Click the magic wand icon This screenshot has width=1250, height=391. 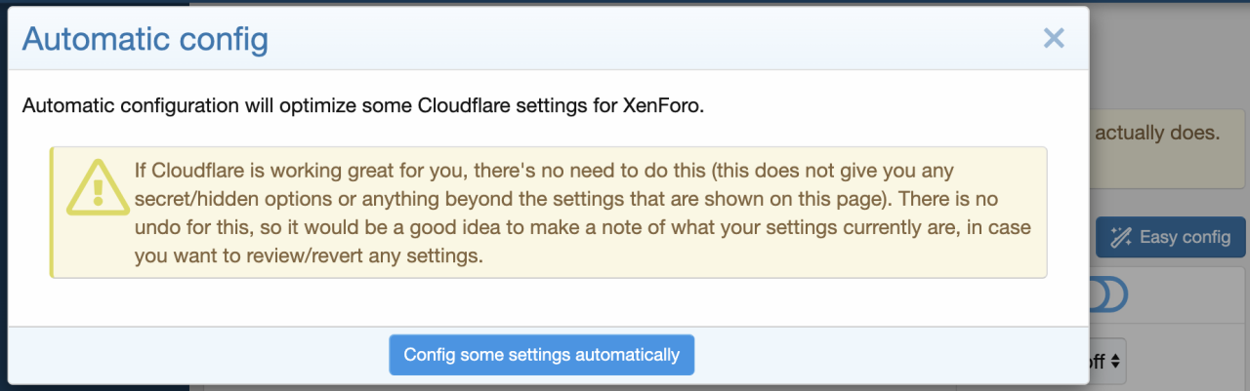(x=1122, y=237)
